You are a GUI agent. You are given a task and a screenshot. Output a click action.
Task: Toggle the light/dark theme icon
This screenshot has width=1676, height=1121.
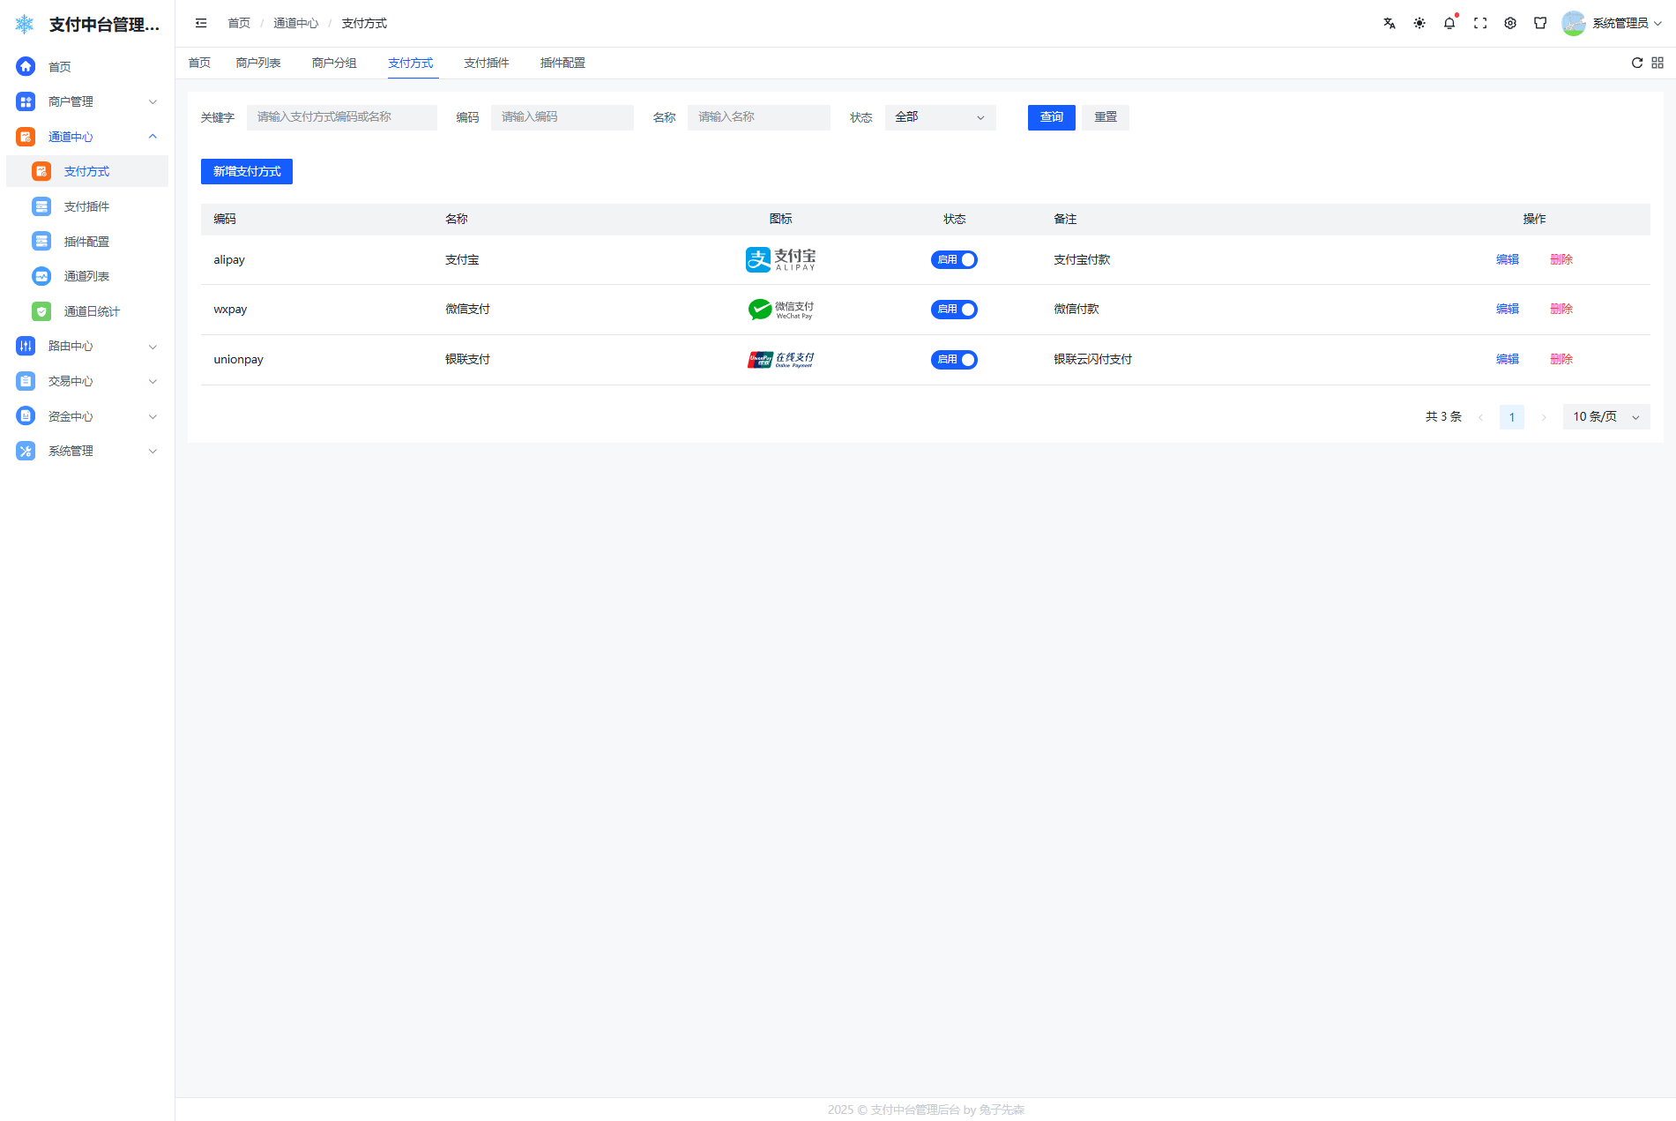1419,24
